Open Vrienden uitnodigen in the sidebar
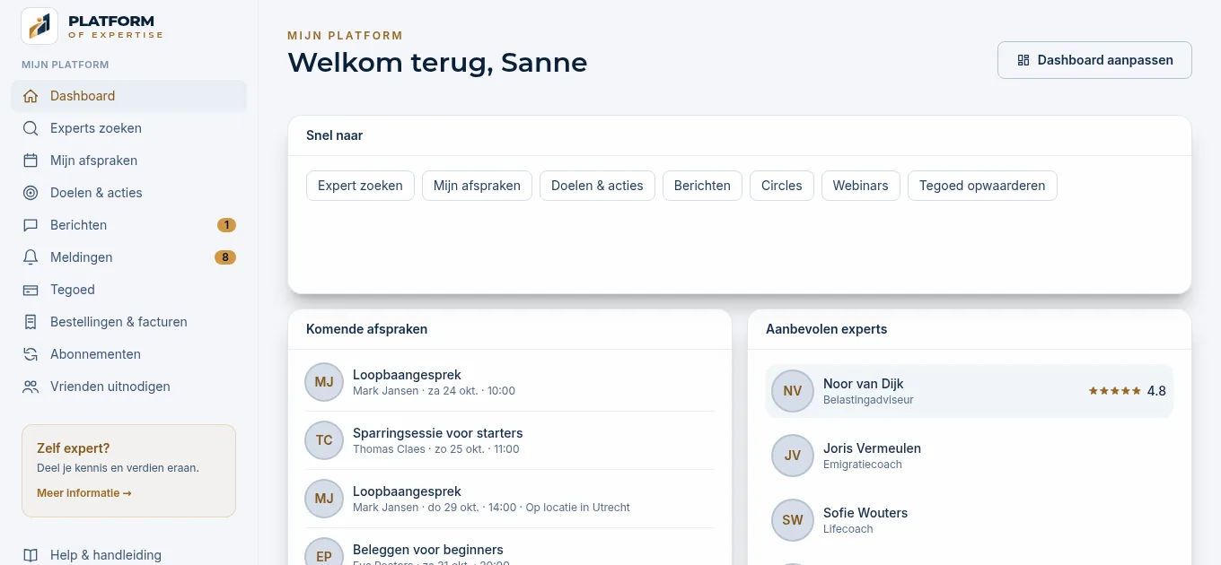Viewport: 1221px width, 565px height. 128,387
